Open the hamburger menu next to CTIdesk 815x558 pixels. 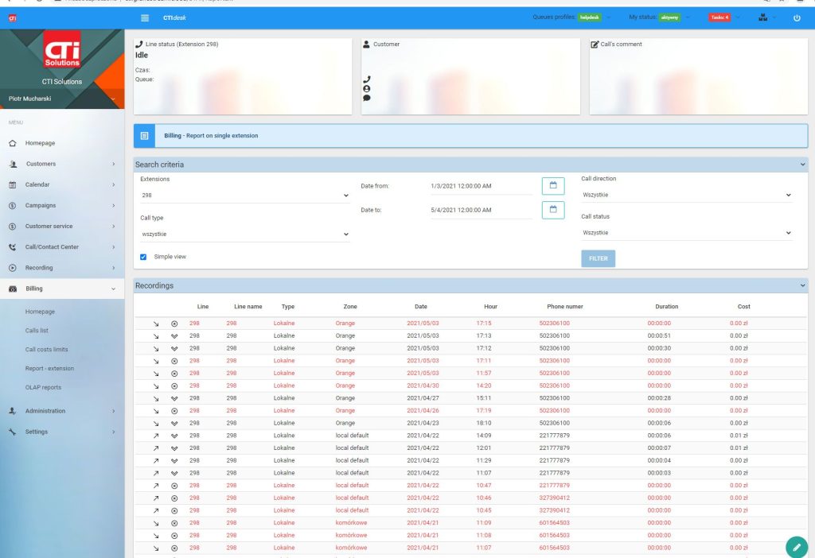pos(144,17)
